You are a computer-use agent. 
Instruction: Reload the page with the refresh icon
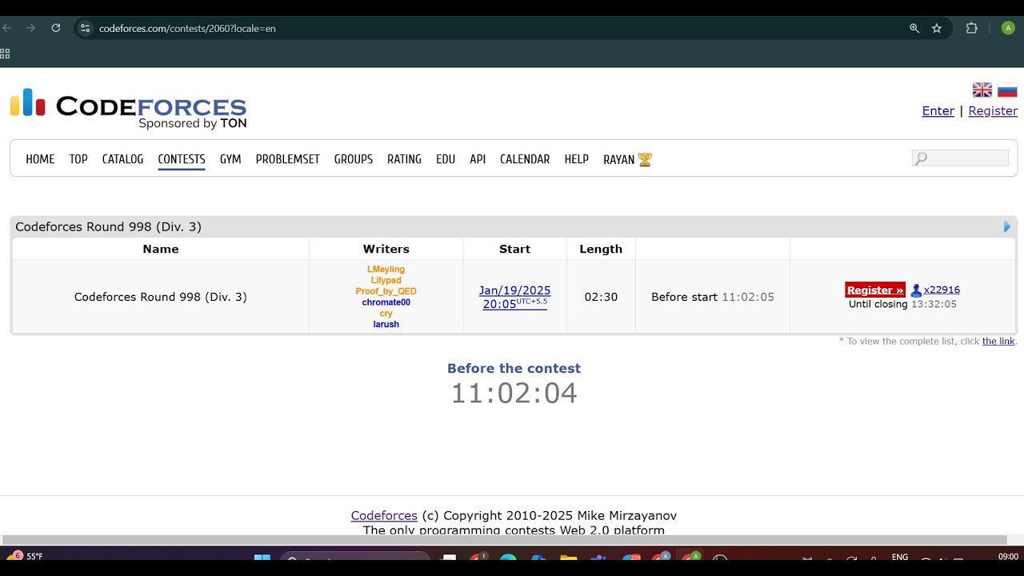[56, 28]
